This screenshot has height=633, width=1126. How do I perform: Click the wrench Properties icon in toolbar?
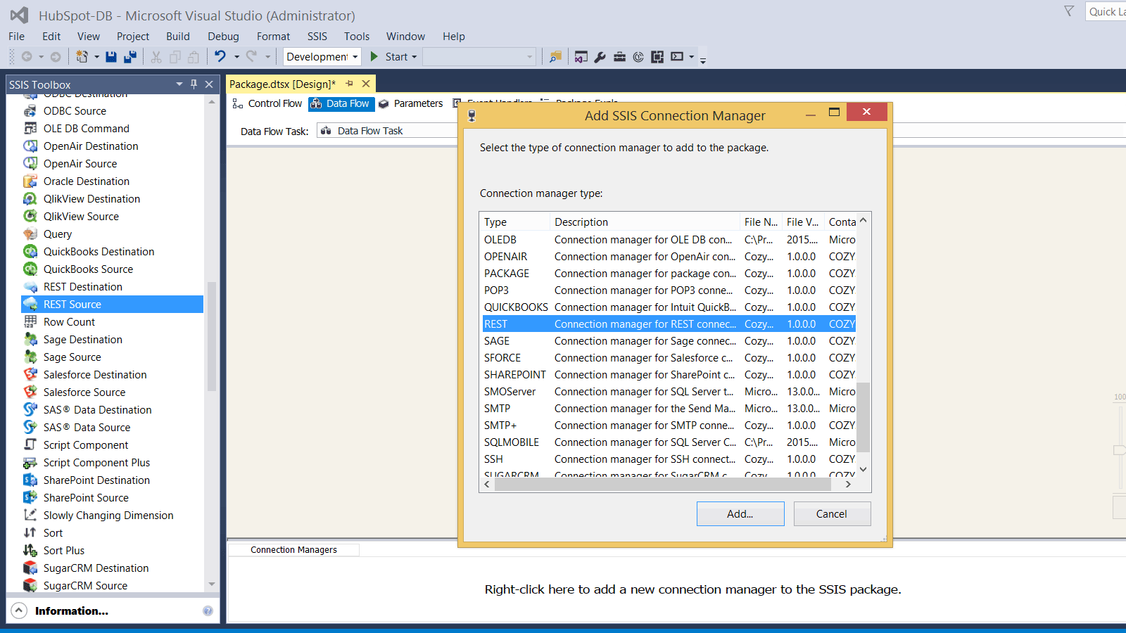pyautogui.click(x=600, y=57)
